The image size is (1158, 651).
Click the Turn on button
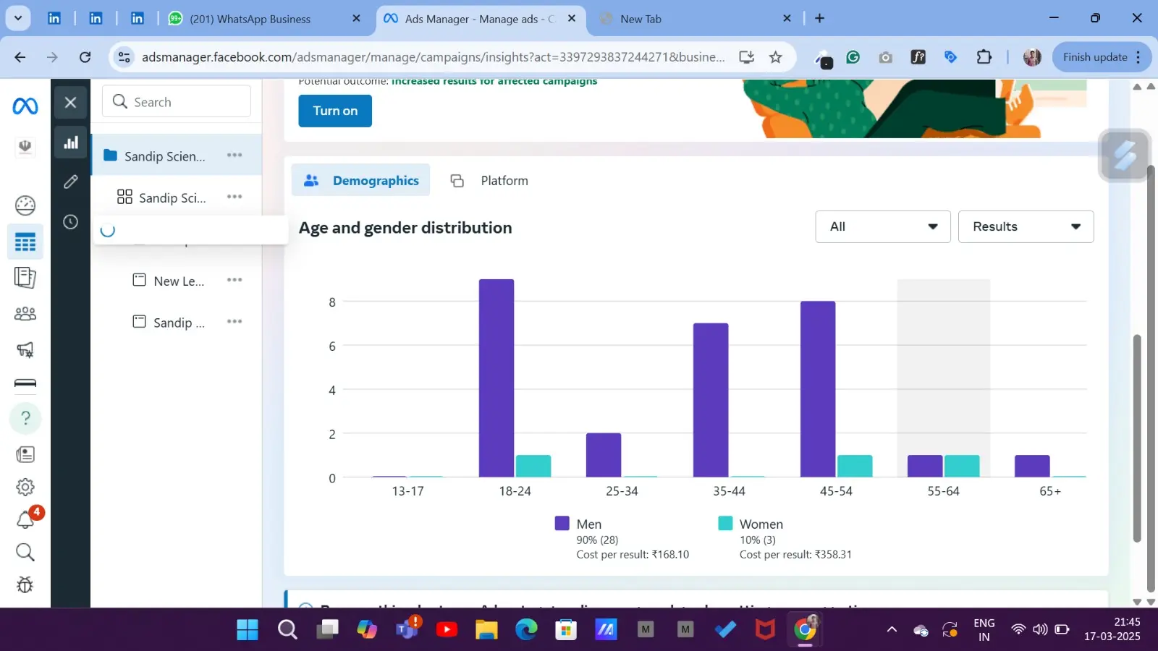tap(335, 111)
